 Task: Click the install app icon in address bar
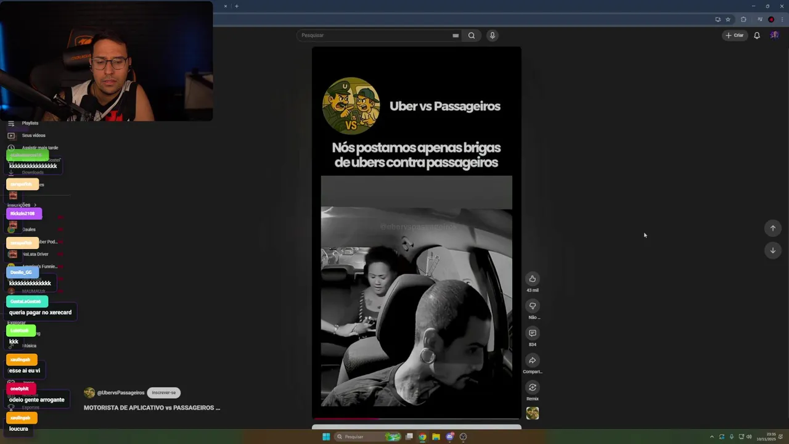(718, 19)
